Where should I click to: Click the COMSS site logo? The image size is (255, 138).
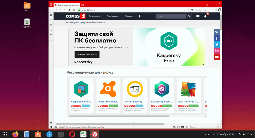click(x=76, y=16)
